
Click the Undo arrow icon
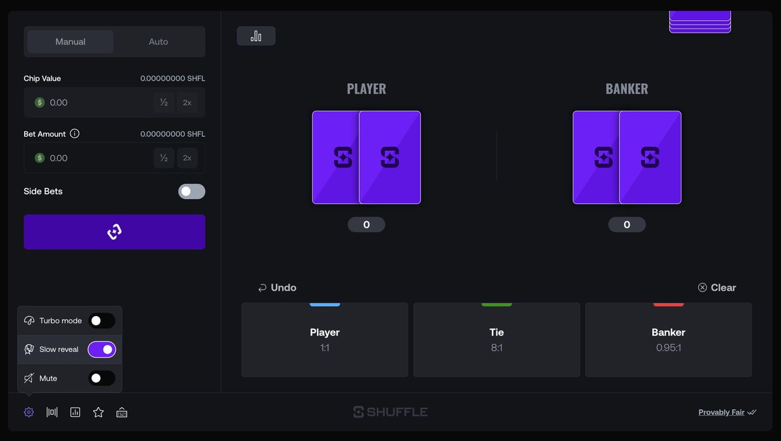pyautogui.click(x=262, y=287)
